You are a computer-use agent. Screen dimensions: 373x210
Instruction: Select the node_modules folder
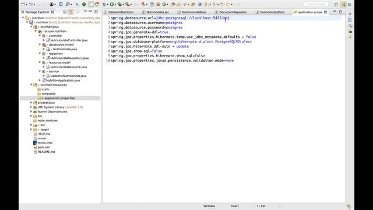coord(48,121)
